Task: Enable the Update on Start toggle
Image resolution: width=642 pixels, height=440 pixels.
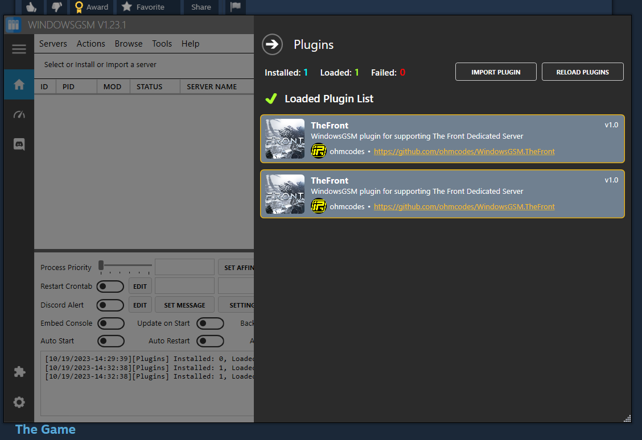Action: point(210,323)
